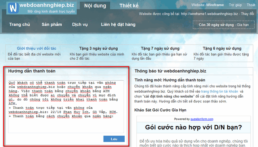258x147 pixels.
Task: Open the wireframe1.webdoanhnghiep.biz published URL
Action: (210, 14)
